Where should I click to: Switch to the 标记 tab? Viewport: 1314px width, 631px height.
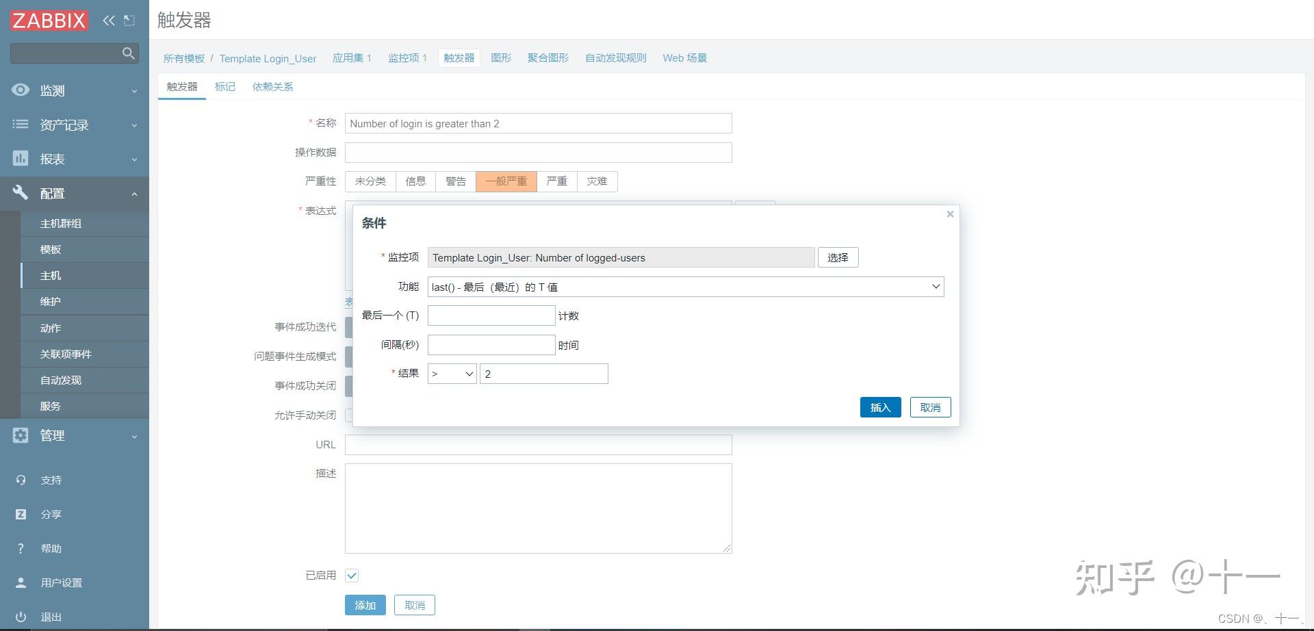click(224, 87)
